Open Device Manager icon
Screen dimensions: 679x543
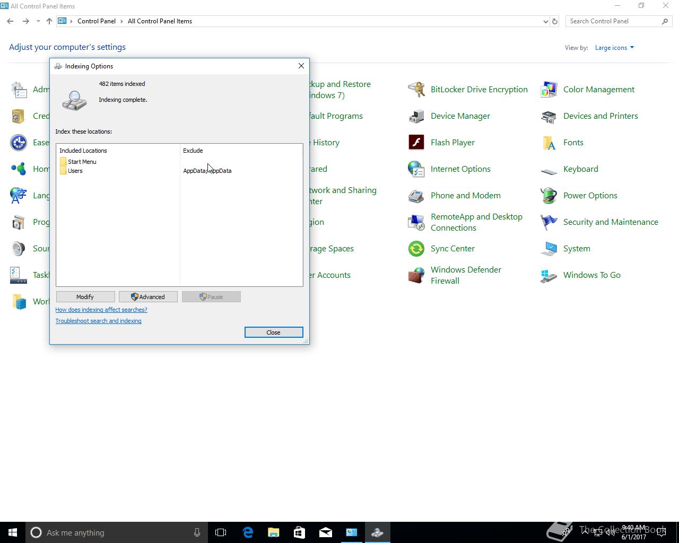pyautogui.click(x=416, y=116)
